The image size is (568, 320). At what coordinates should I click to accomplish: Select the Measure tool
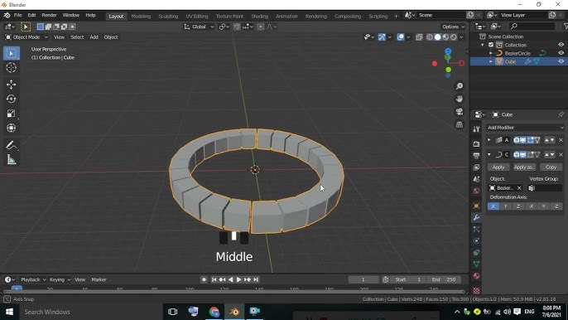pyautogui.click(x=12, y=160)
